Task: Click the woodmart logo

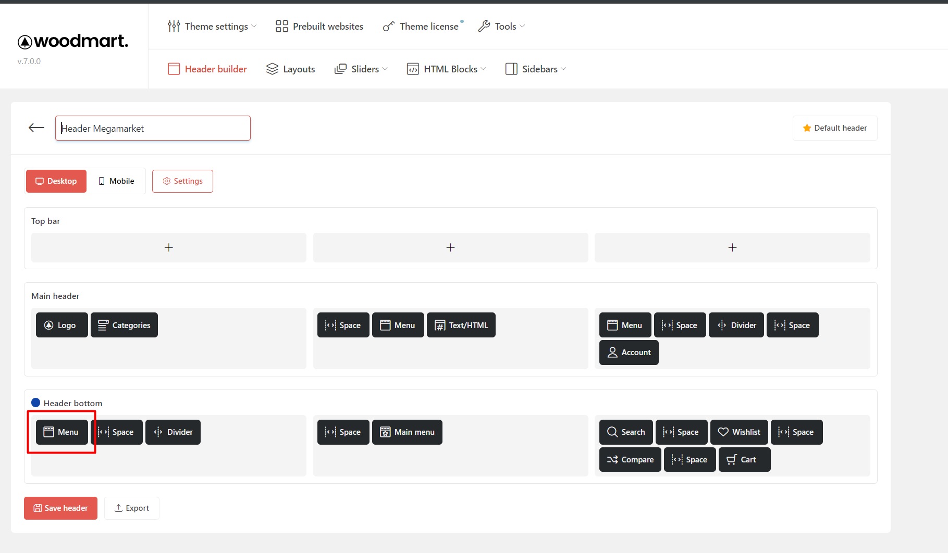Action: (x=73, y=41)
